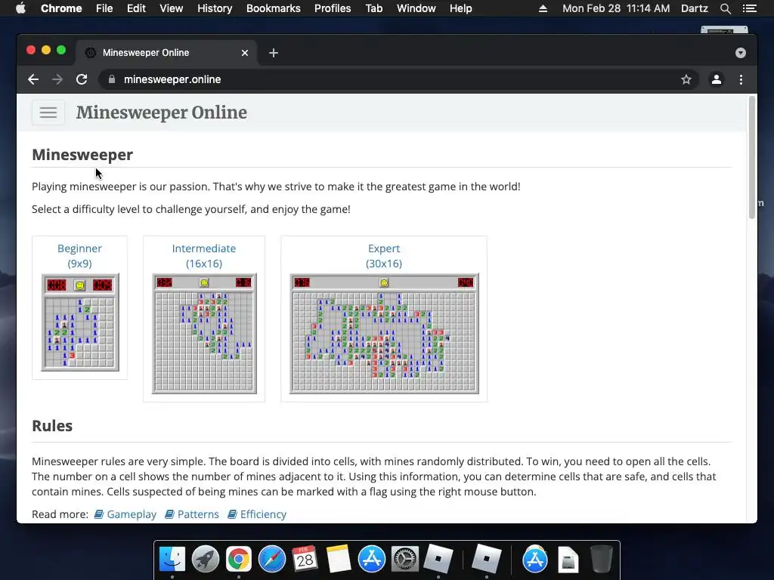View site info via lock icon

tap(112, 79)
